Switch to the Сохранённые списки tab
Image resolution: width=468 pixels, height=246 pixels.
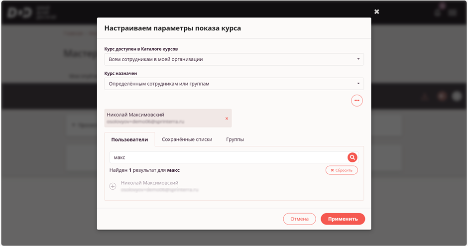pos(187,139)
